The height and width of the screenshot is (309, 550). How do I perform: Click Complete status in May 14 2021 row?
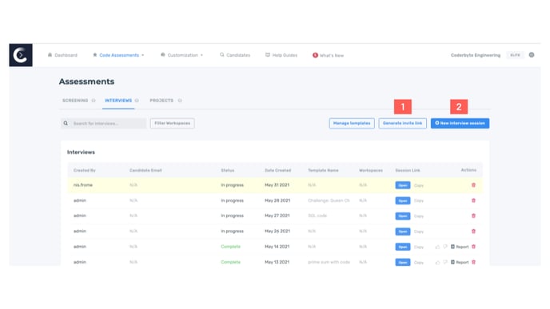point(230,247)
